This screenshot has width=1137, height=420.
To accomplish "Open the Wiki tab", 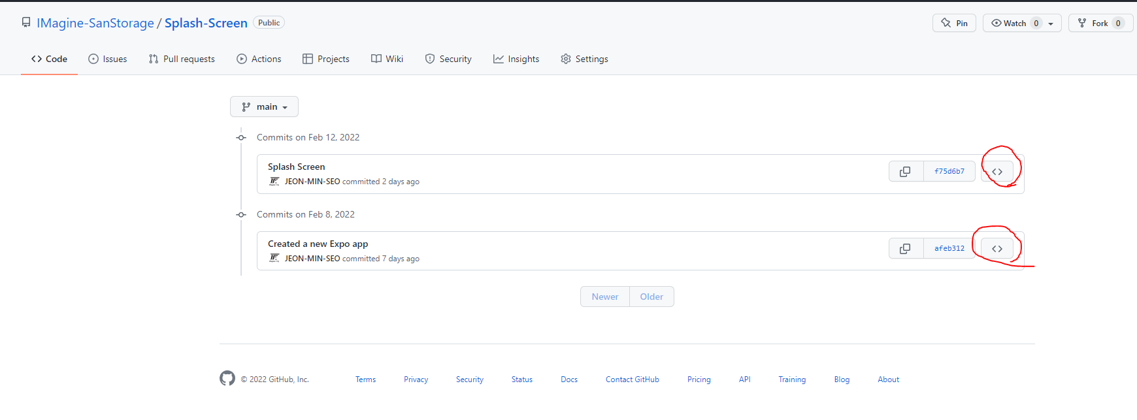I will coord(387,59).
